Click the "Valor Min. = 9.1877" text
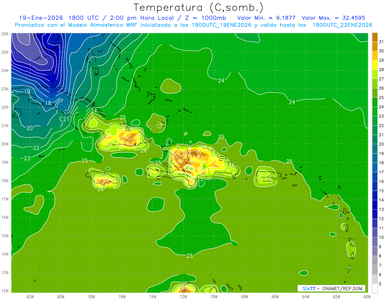The height and width of the screenshot is (301, 390). tap(266, 18)
